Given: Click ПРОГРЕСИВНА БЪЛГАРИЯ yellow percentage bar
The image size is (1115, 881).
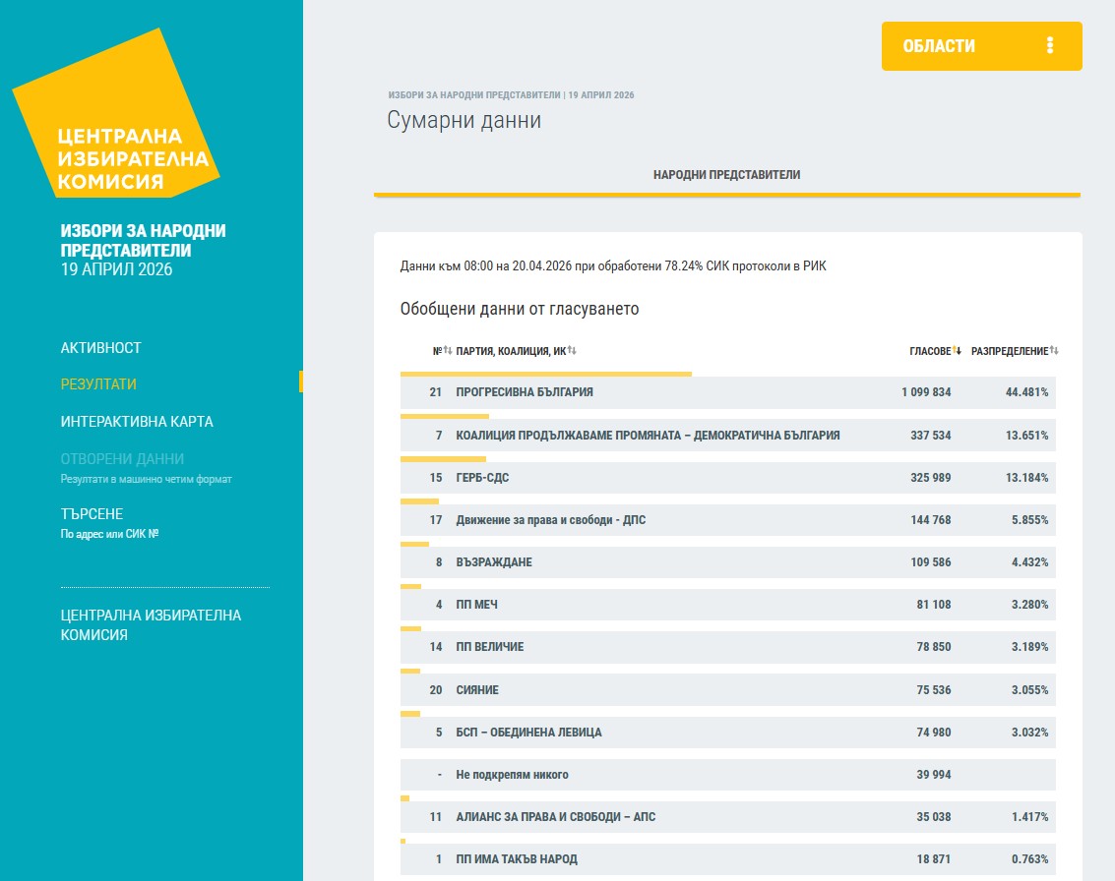Looking at the screenshot, I should coord(546,374).
